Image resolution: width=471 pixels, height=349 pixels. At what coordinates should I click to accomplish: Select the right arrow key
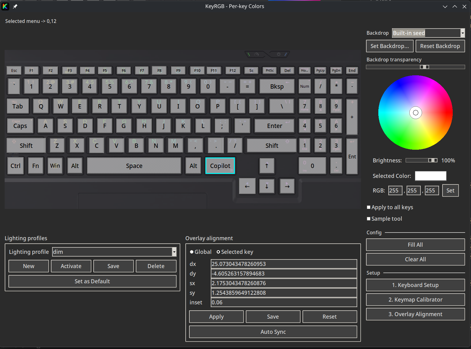coord(287,186)
